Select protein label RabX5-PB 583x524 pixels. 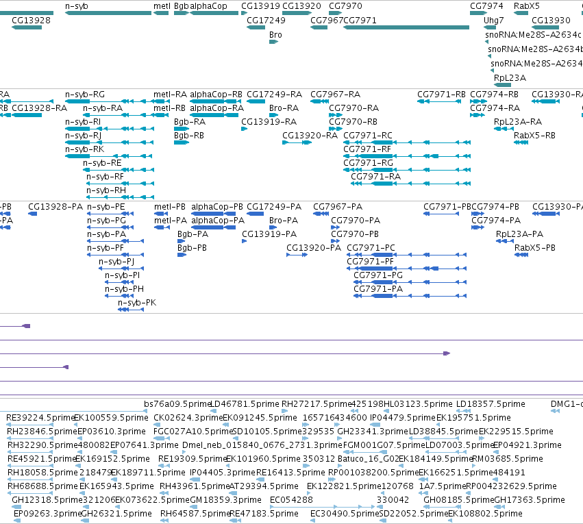535,248
